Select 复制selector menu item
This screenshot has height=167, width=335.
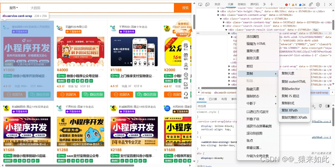[294, 89]
